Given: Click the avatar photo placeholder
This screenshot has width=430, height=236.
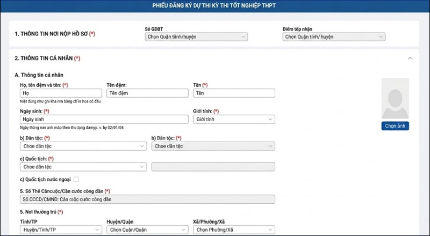Looking at the screenshot, I should pyautogui.click(x=395, y=98).
